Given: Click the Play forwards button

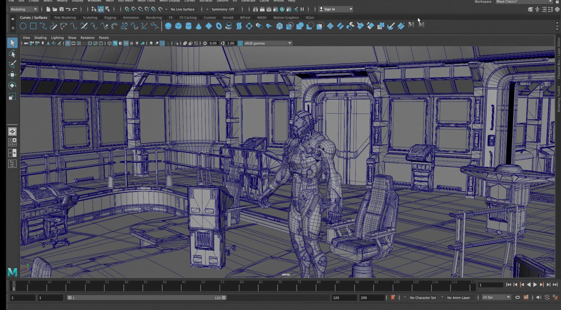Looking at the screenshot, I should pyautogui.click(x=535, y=285).
